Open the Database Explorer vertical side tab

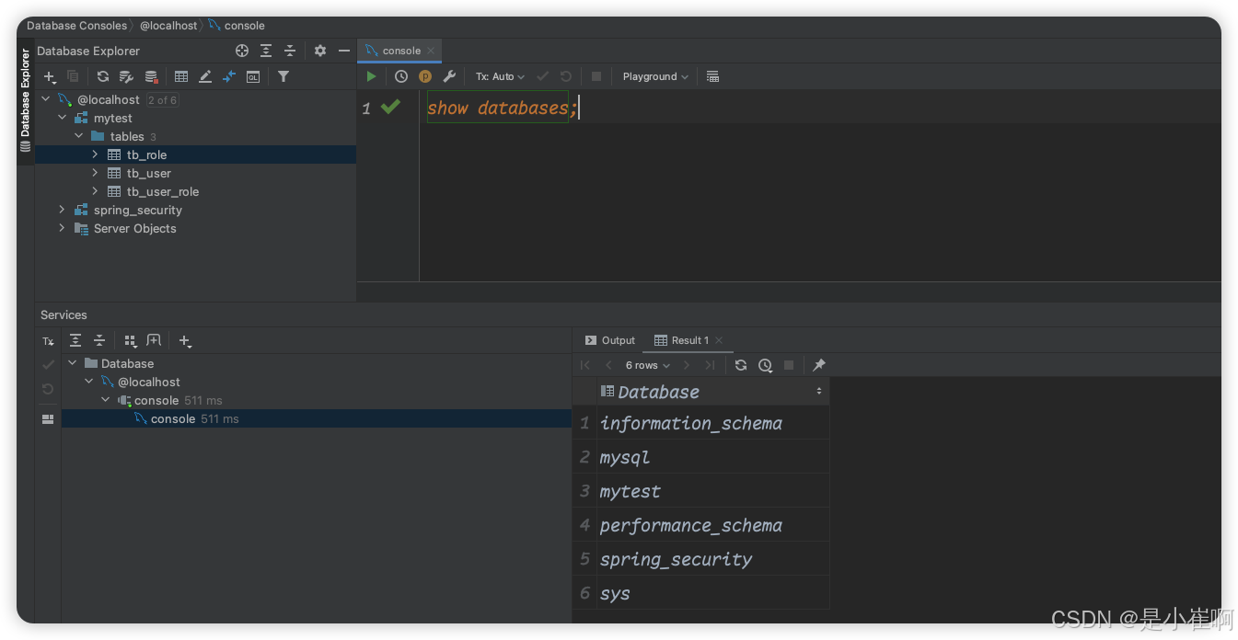tap(25, 99)
